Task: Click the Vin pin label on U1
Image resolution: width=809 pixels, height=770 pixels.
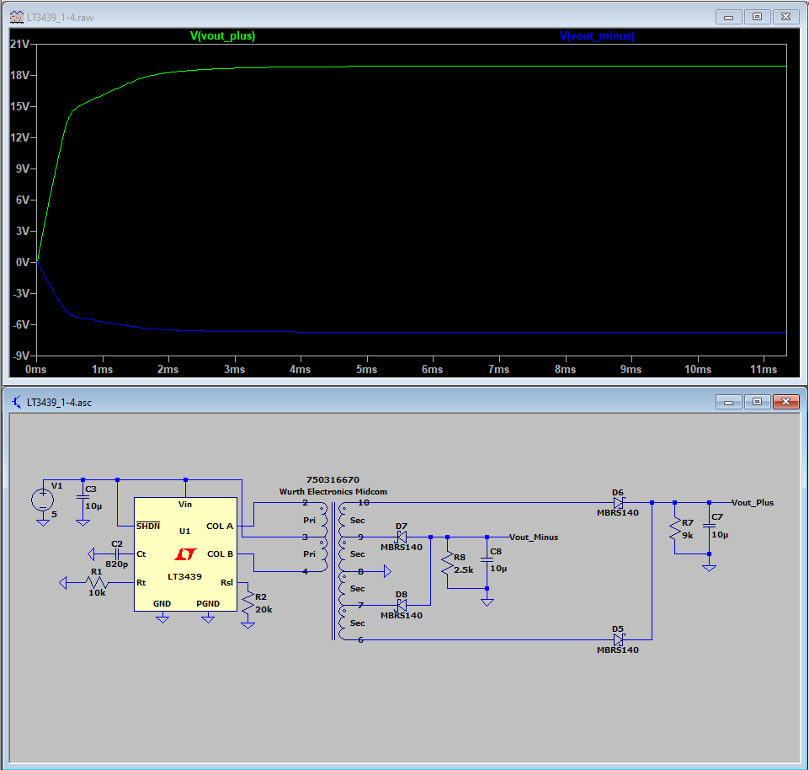Action: pos(184,504)
